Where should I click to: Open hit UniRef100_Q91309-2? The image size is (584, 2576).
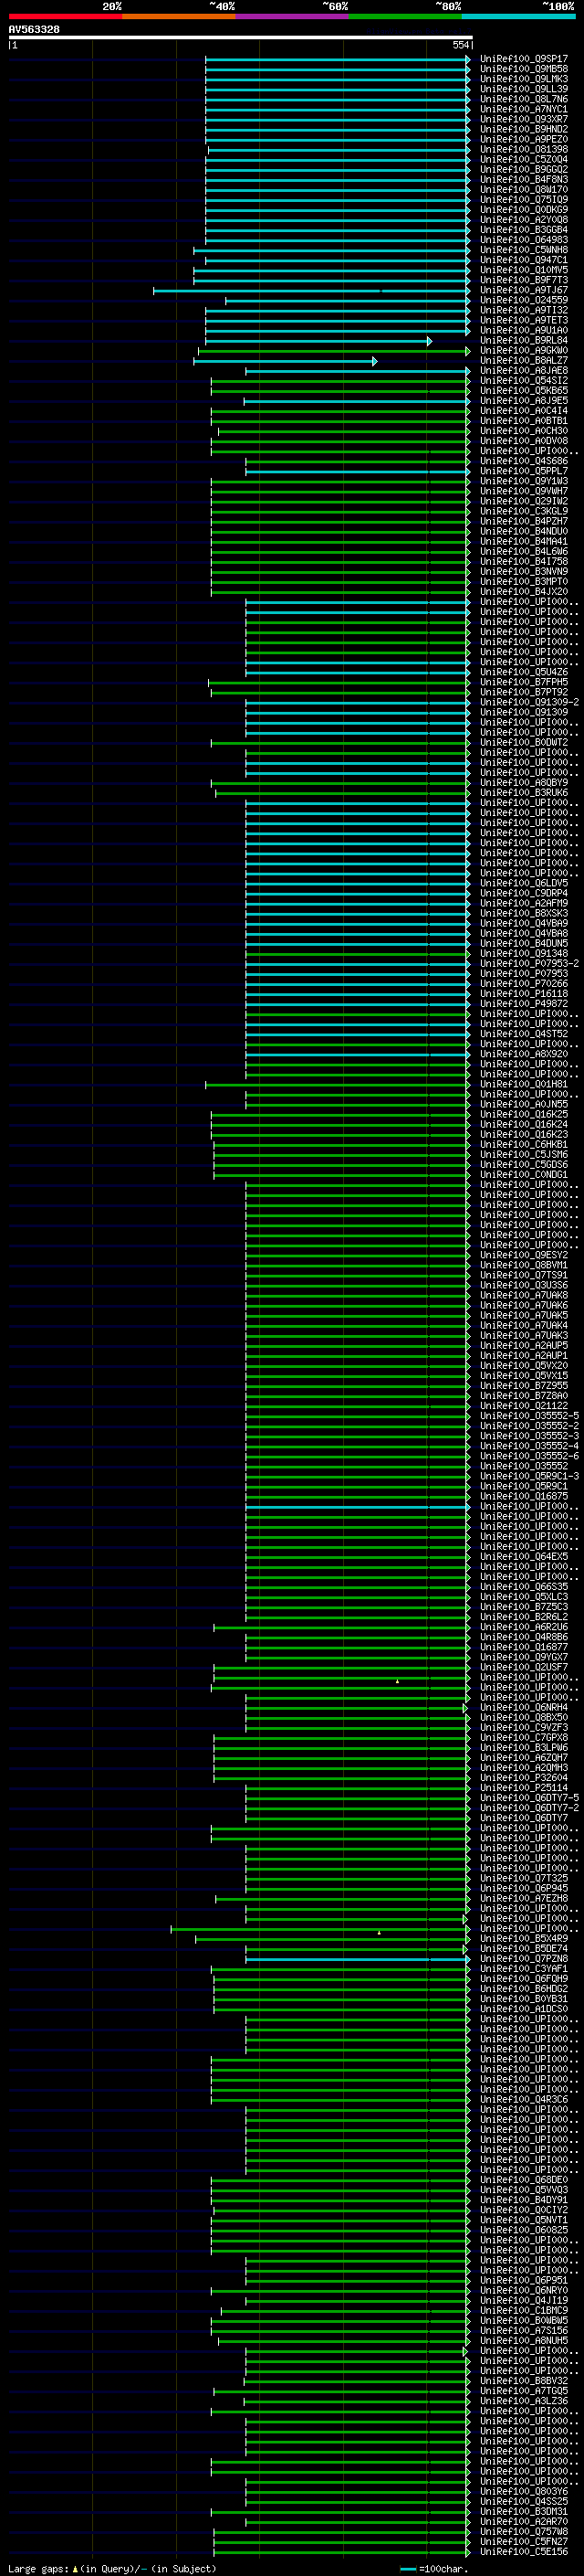tap(529, 702)
